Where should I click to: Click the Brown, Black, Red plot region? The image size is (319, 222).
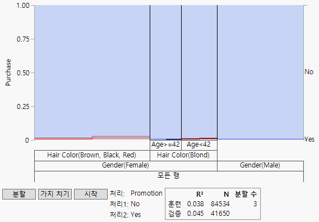[x=92, y=71]
